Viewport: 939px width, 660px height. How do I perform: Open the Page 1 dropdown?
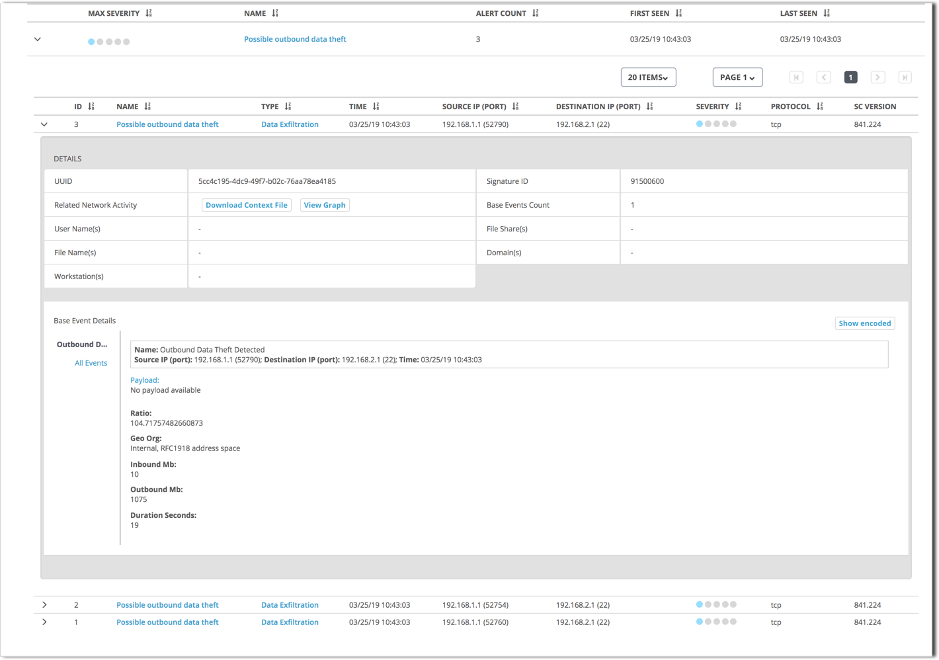pos(737,77)
